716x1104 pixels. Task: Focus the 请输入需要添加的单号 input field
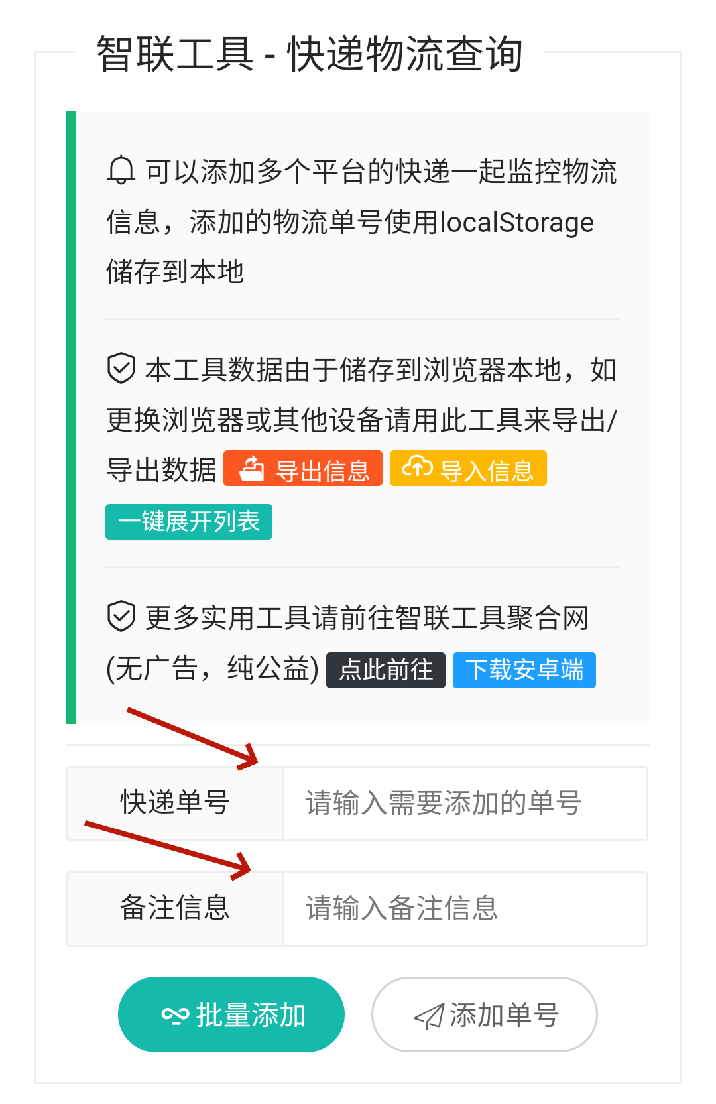[464, 804]
